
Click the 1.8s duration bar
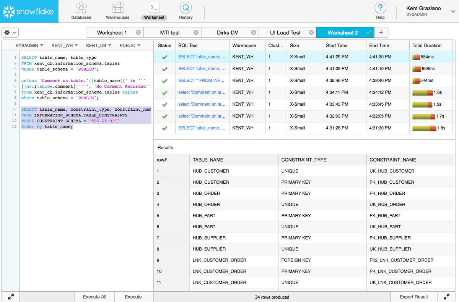click(x=424, y=128)
